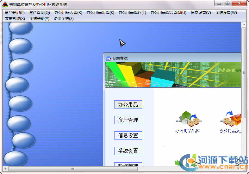Open the 办公用品综合查询(U) menu
Image resolution: width=249 pixels, height=174 pixels.
[168, 13]
